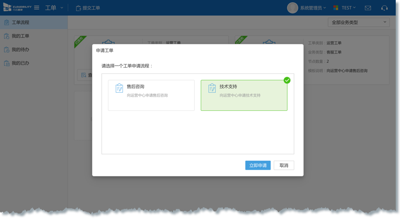
Task: Click the 工单流程 sidebar icon
Action: (7, 22)
